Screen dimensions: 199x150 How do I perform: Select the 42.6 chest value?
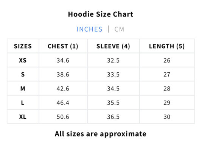[63, 89]
